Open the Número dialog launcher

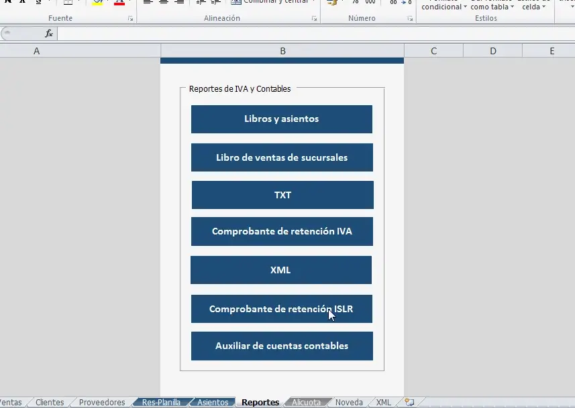tap(410, 18)
